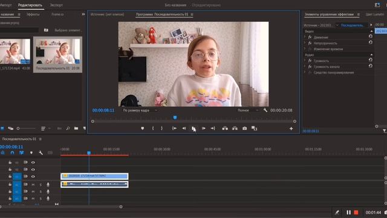Reset the Движение effect
387x218 pixels.
(370, 36)
